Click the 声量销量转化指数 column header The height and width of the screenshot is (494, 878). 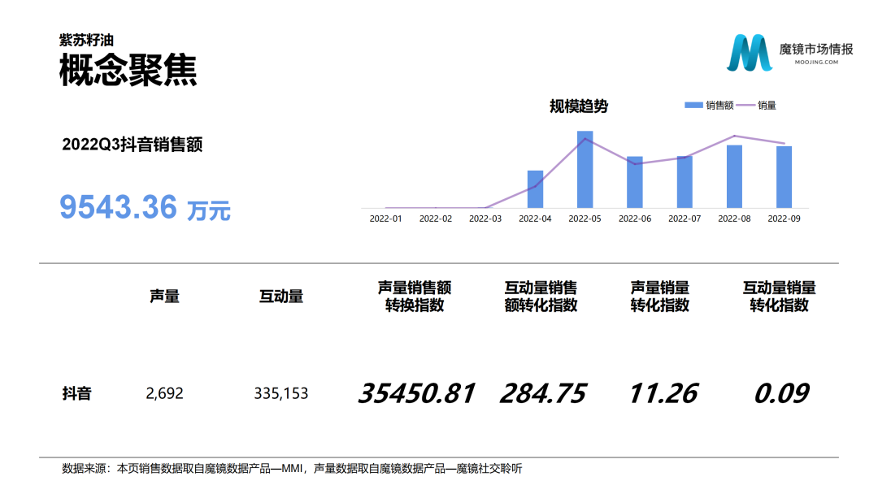659,297
